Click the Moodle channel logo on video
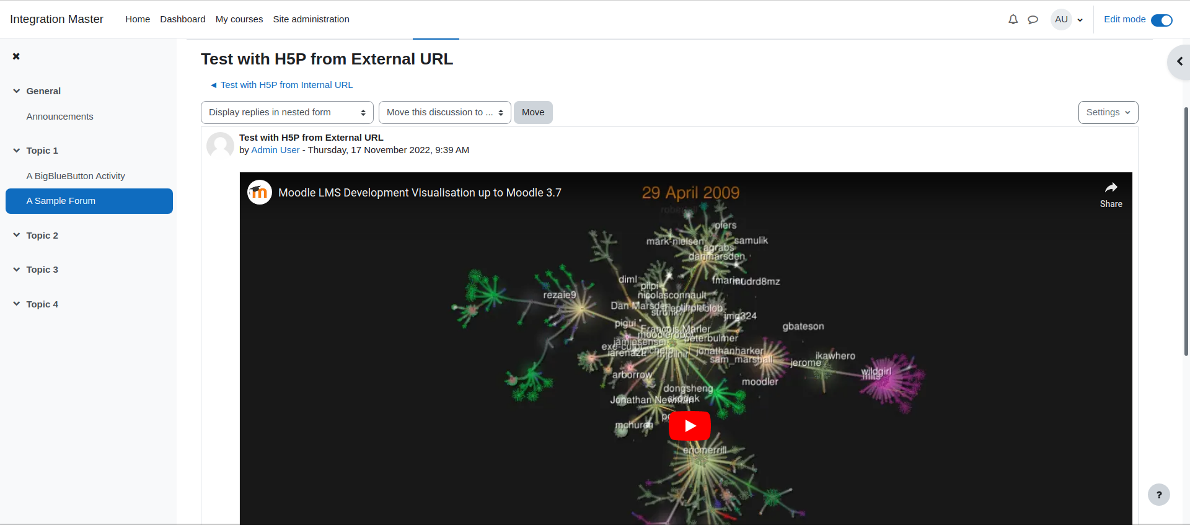 pyautogui.click(x=260, y=192)
